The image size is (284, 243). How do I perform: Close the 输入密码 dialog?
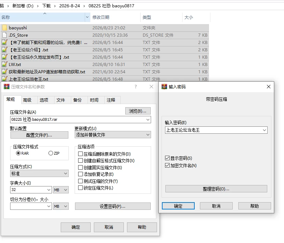point(269,87)
